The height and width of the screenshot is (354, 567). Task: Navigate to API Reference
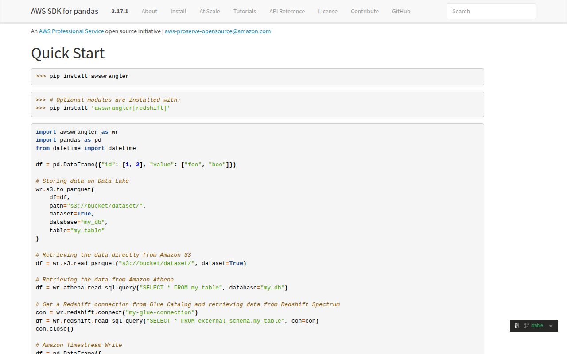click(x=287, y=11)
